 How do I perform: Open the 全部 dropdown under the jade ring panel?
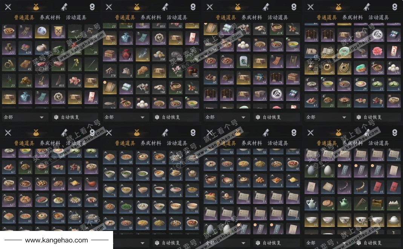click(327, 117)
